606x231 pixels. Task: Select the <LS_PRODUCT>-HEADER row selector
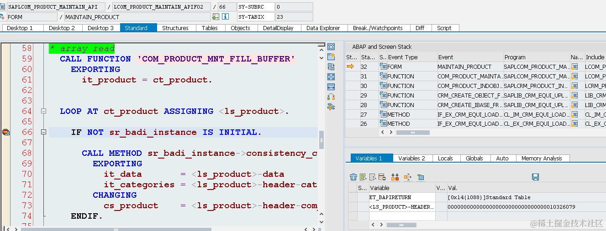coord(353,206)
